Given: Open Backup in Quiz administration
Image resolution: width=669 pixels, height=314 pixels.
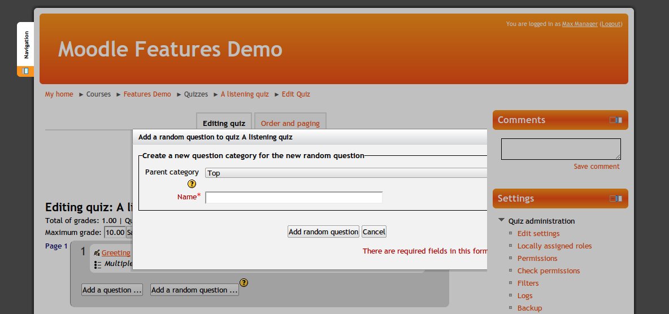Looking at the screenshot, I should pos(529,308).
